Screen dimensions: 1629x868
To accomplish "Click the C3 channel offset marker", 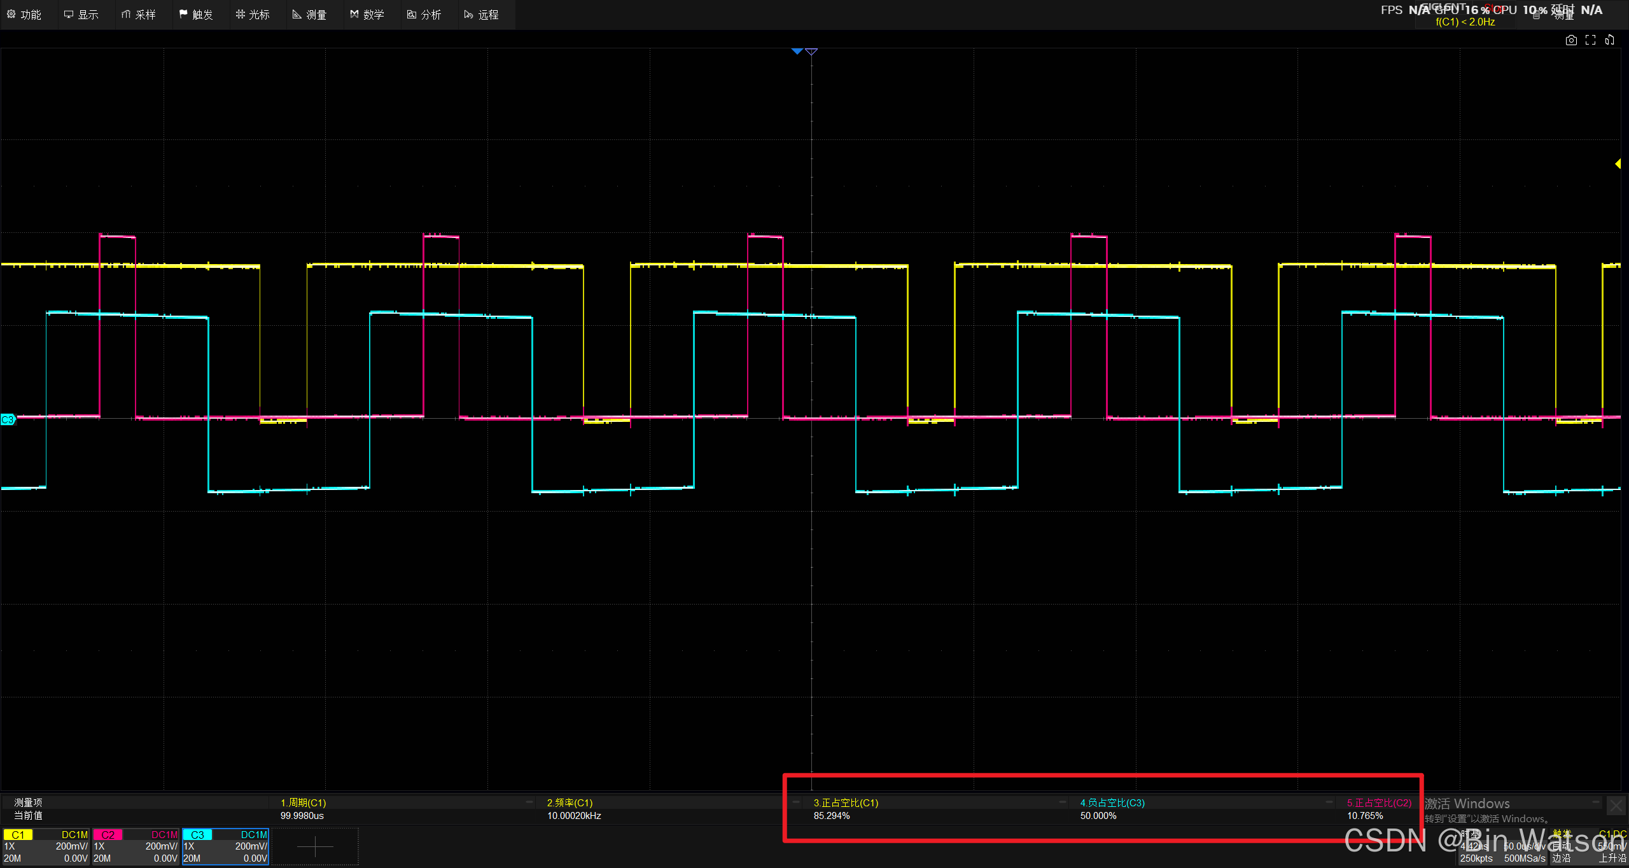I will click(8, 419).
